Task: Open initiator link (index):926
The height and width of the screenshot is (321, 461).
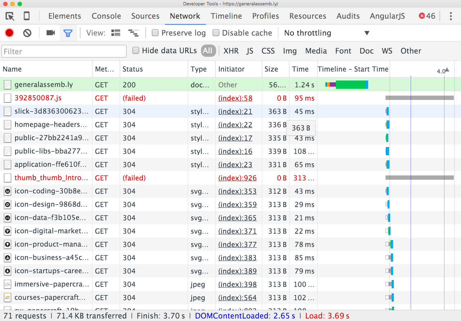Action: coord(237,178)
